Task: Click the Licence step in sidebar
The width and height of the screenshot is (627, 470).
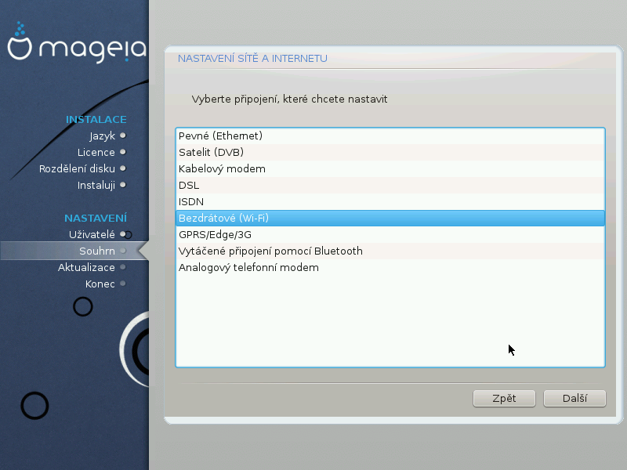Action: 96,152
